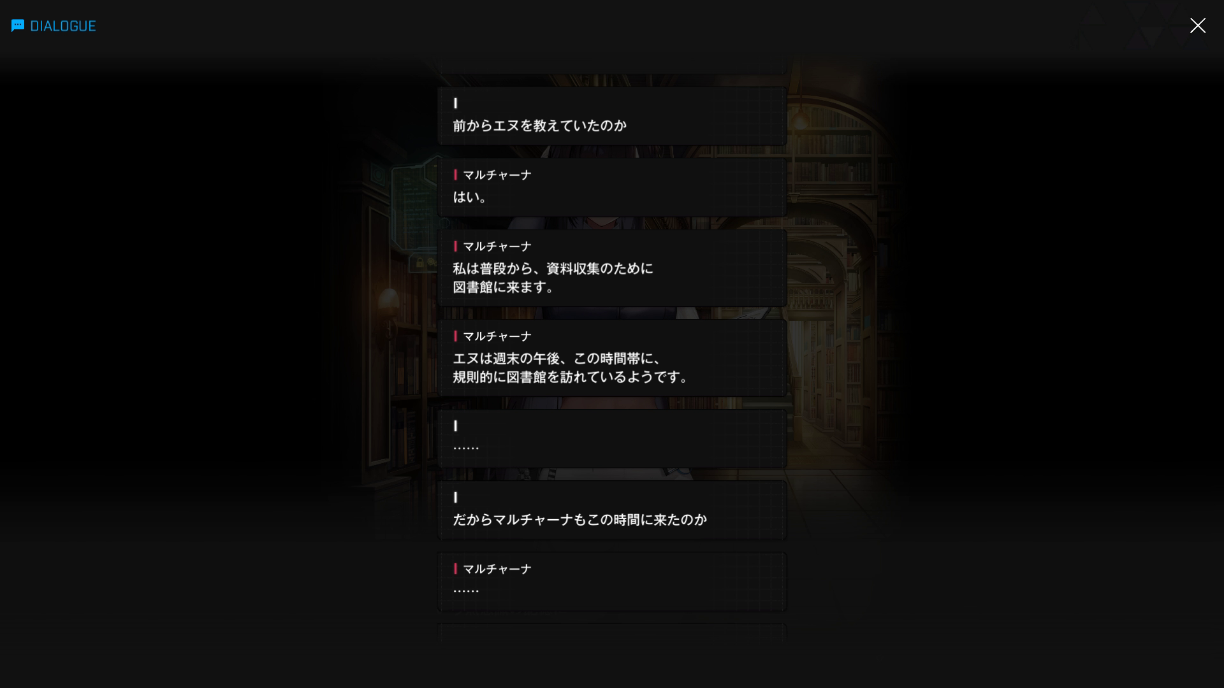This screenshot has height=688, width=1224.
Task: Click the マルチャーナ name above エヌは週末の午後
Action: (x=497, y=336)
